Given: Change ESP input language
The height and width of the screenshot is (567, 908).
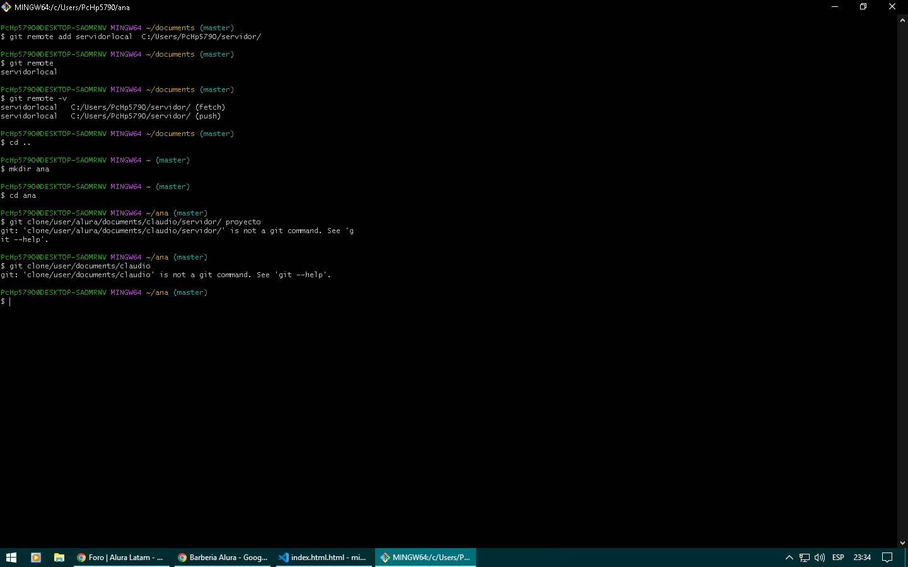Looking at the screenshot, I should pyautogui.click(x=838, y=558).
